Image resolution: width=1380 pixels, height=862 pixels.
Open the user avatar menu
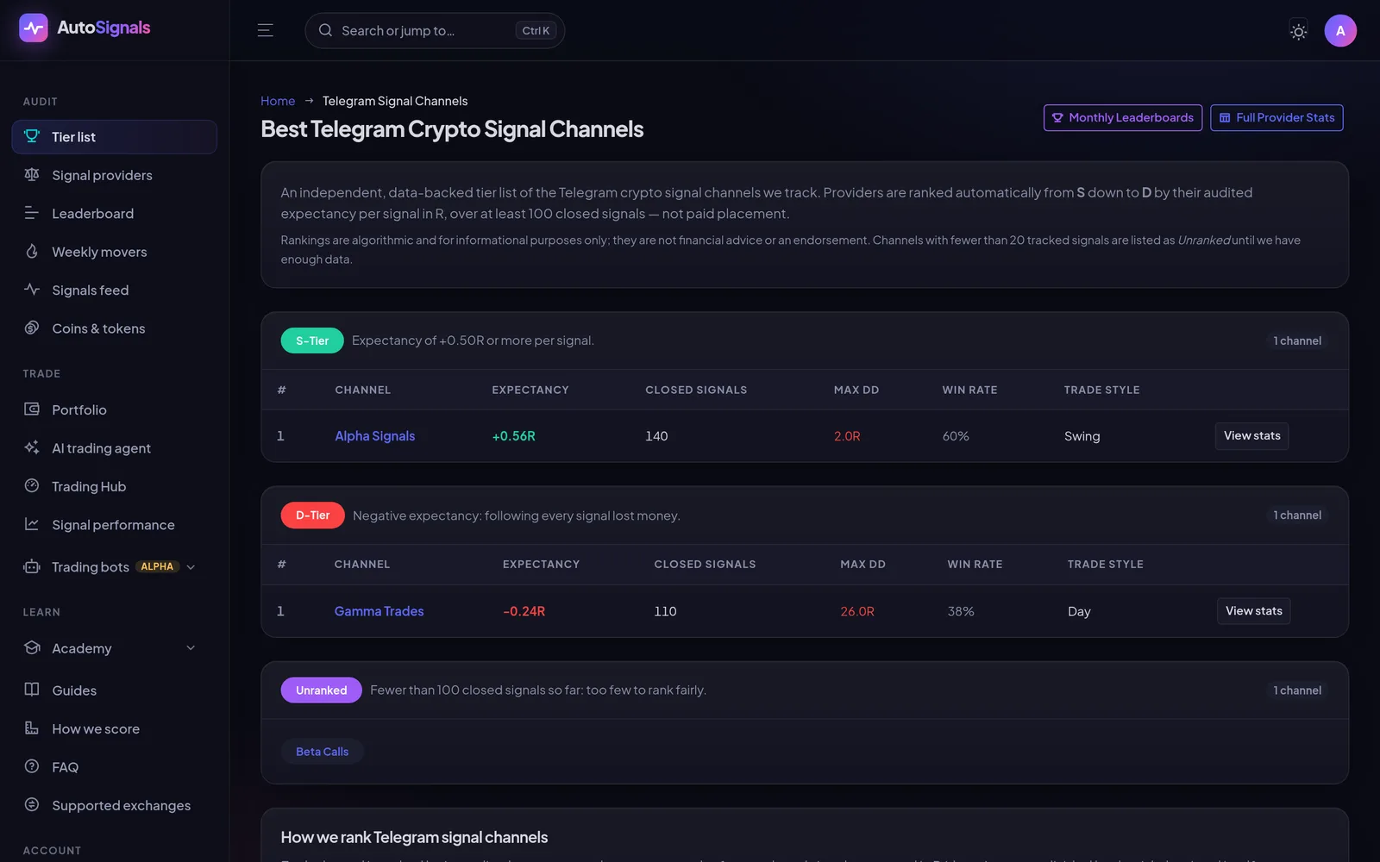point(1340,31)
